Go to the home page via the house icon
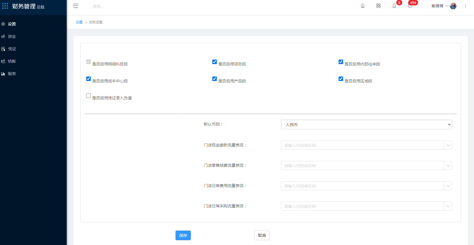Viewport: 474px width, 245px height. pos(363,6)
